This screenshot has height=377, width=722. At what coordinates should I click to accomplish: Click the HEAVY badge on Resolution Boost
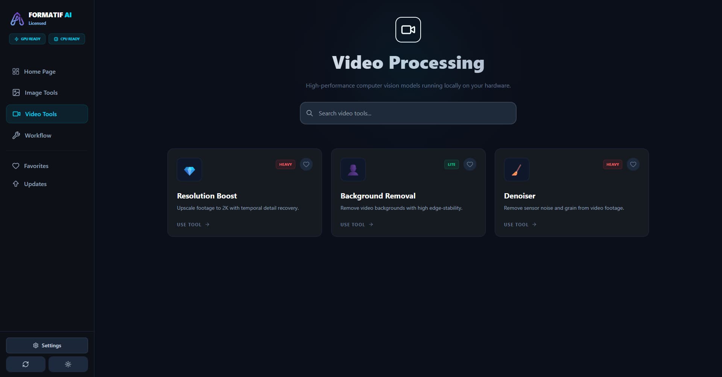click(x=286, y=164)
